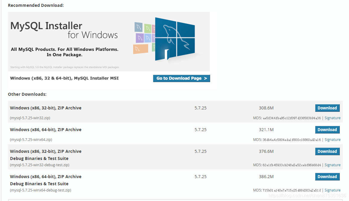Select 5.7.25 version in the 376.6M row
349x201 pixels.
point(201,151)
